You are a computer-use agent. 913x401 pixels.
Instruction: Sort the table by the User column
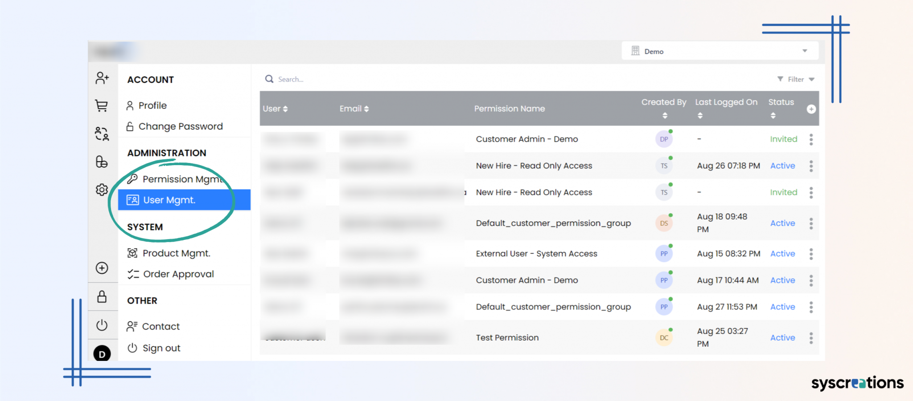[x=285, y=108]
